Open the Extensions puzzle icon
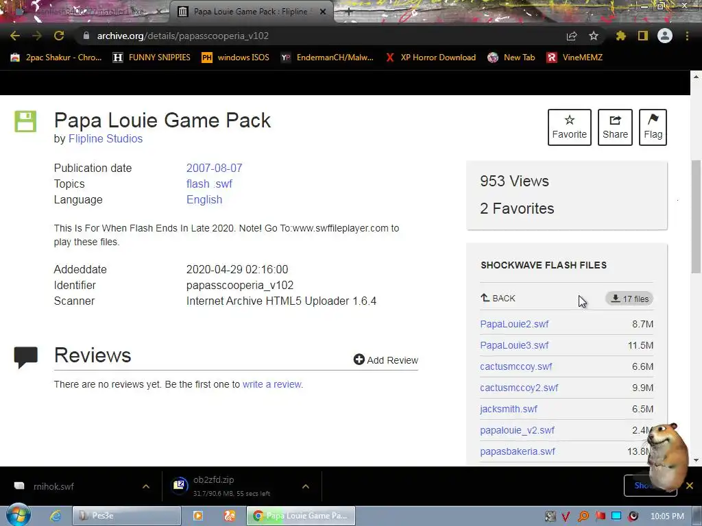 click(x=620, y=36)
